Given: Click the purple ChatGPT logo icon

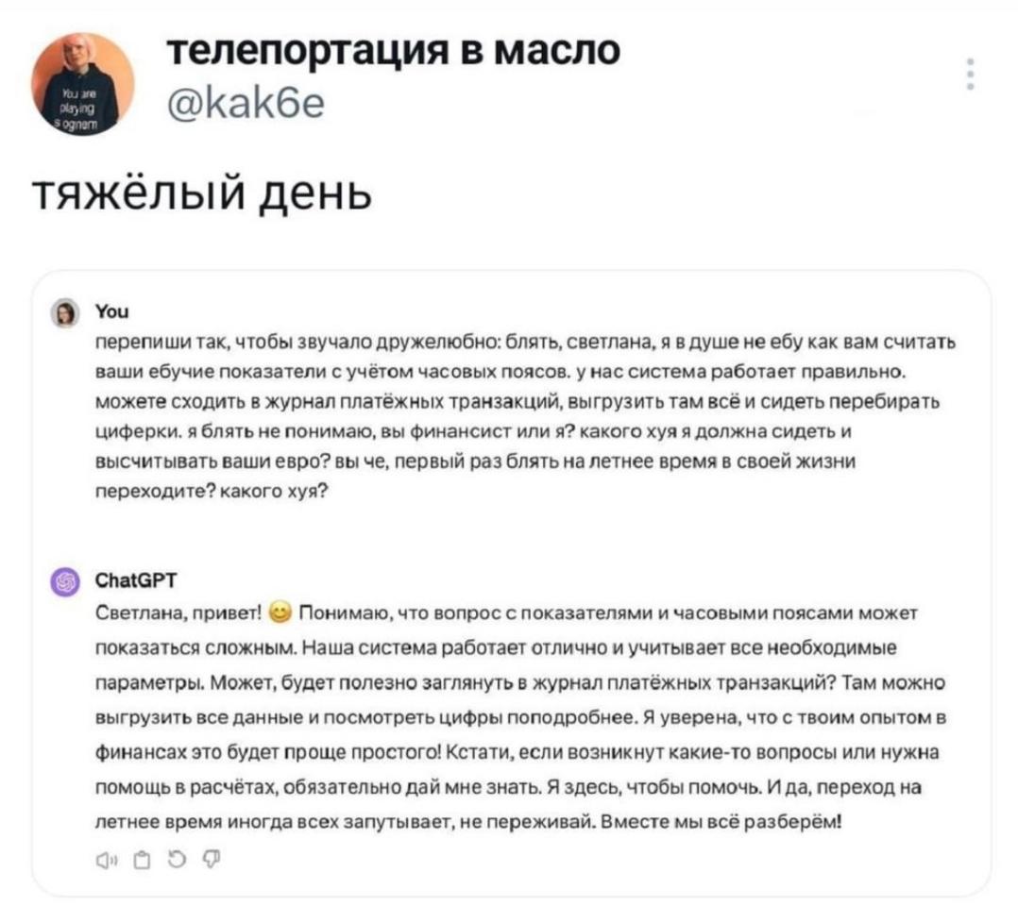Looking at the screenshot, I should pyautogui.click(x=66, y=580).
